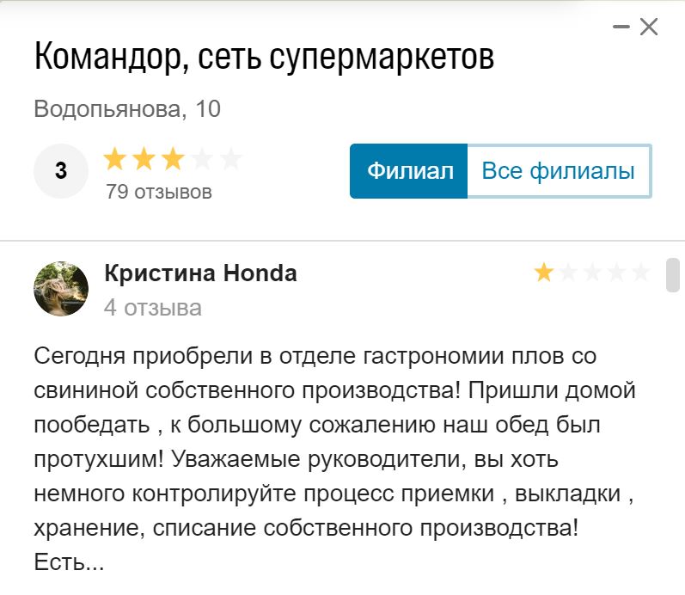Click the Командор, сеть супермаркетов title
This screenshot has width=685, height=595.
tap(265, 56)
